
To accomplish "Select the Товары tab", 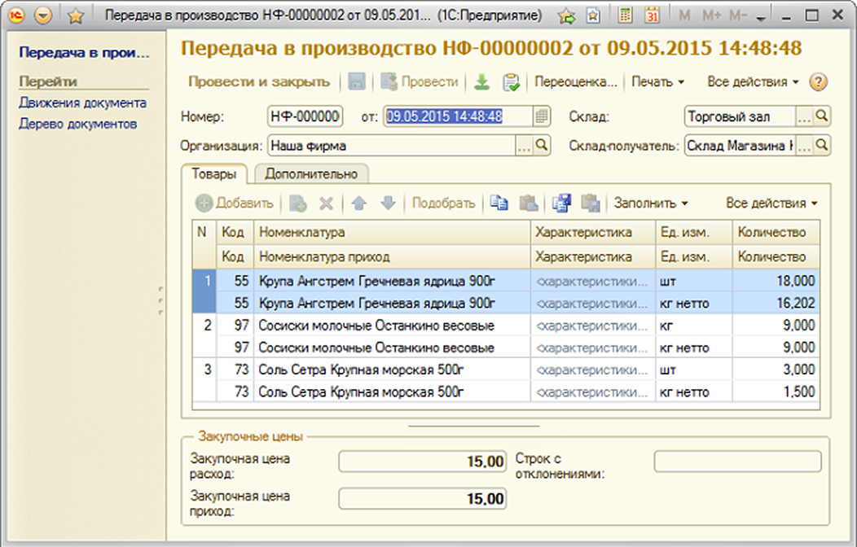I will point(214,173).
